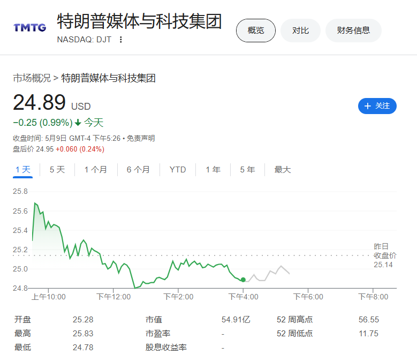Screen dimensions: 417x362
Task: Select the 5 天 time range
Action: point(57,170)
